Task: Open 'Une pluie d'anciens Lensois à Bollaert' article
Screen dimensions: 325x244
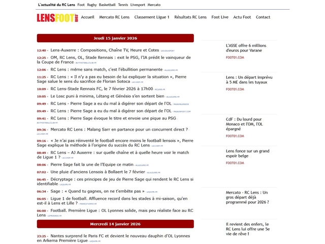Action: tap(97, 172)
